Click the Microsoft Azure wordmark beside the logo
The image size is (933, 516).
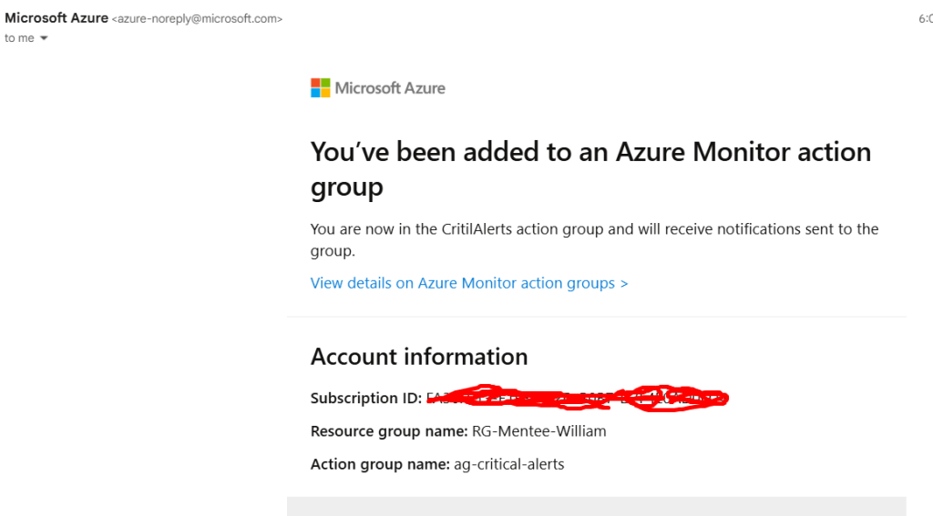click(390, 88)
